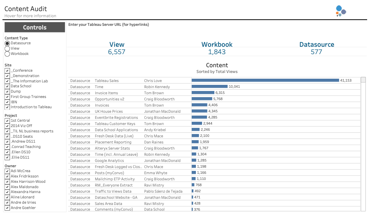Uncheck the IBN site checkbox
Image resolution: width=370 pixels, height=216 pixels.
pyautogui.click(x=7, y=102)
